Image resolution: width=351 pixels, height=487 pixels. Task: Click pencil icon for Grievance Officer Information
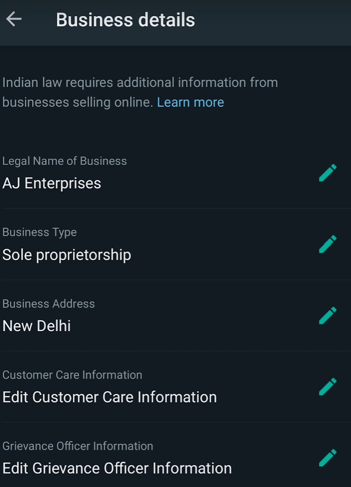[327, 457]
